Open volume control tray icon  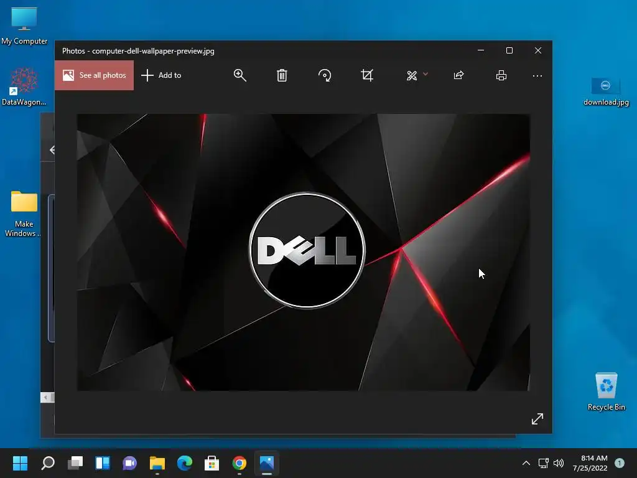click(x=559, y=463)
